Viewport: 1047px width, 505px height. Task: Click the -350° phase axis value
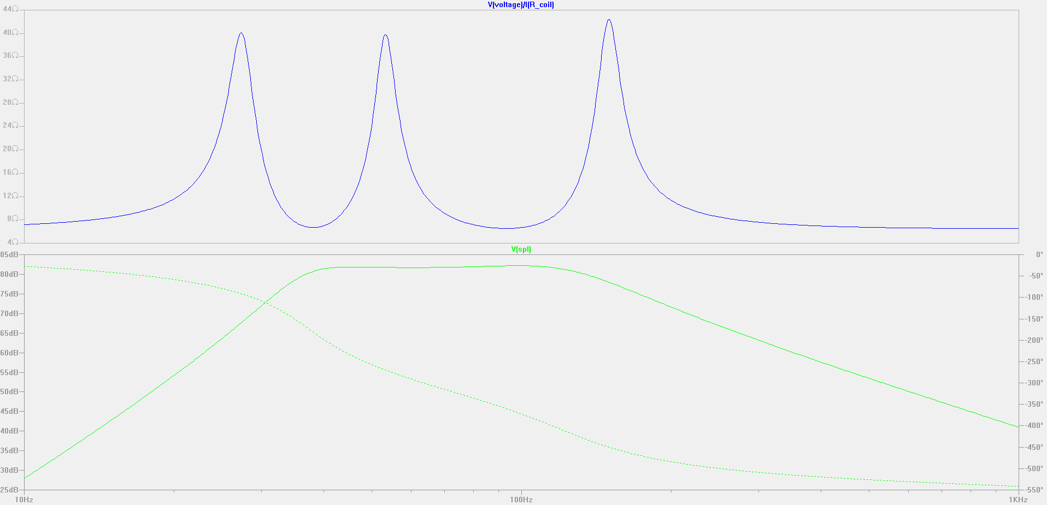[1034, 405]
